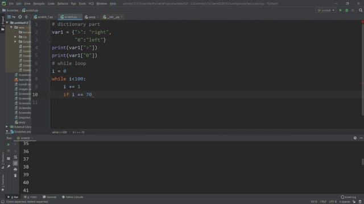Close the scratch.py editor tab
The height and width of the screenshot is (204, 364).
point(80,17)
